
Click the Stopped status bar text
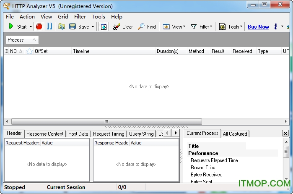[x=15, y=187]
